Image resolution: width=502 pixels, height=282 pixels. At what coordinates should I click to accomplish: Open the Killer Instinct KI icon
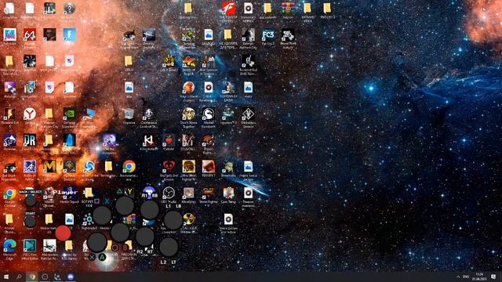(x=149, y=140)
